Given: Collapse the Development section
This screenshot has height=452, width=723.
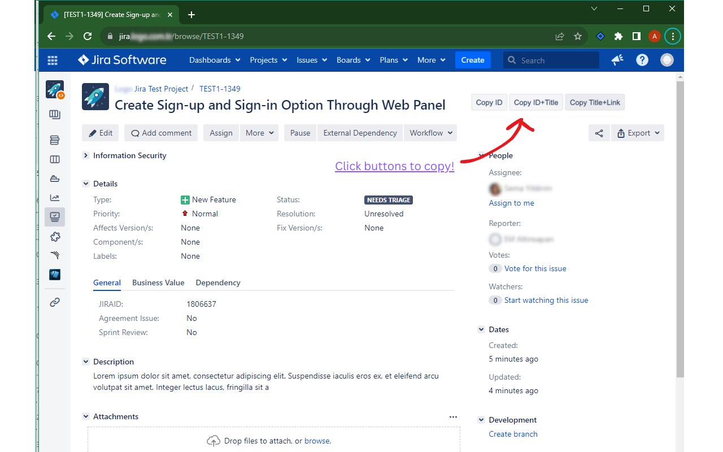Looking at the screenshot, I should pyautogui.click(x=481, y=420).
